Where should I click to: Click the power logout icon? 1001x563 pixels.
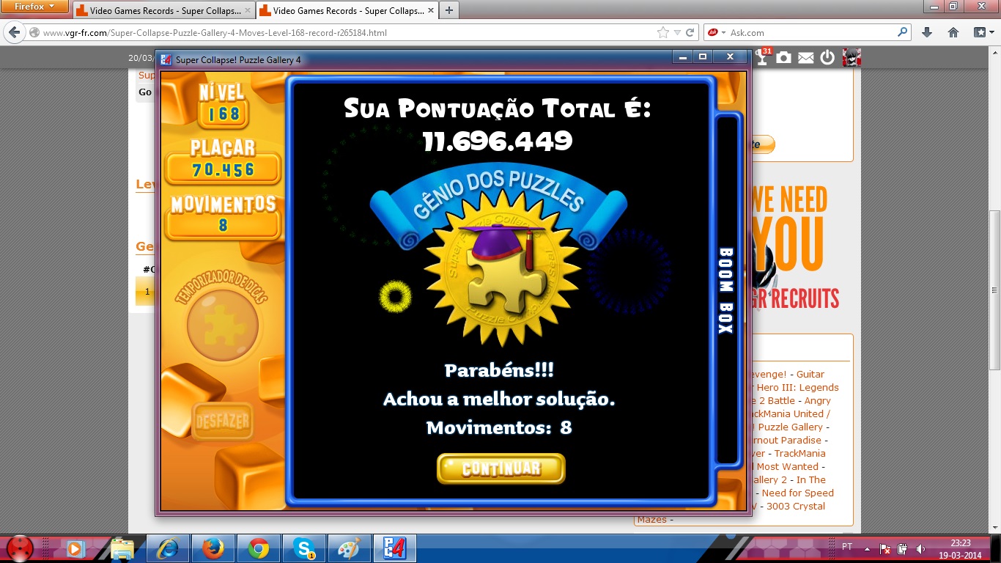pos(827,58)
